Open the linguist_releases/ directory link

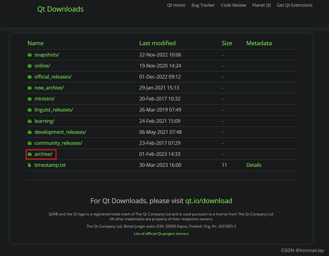(x=53, y=110)
